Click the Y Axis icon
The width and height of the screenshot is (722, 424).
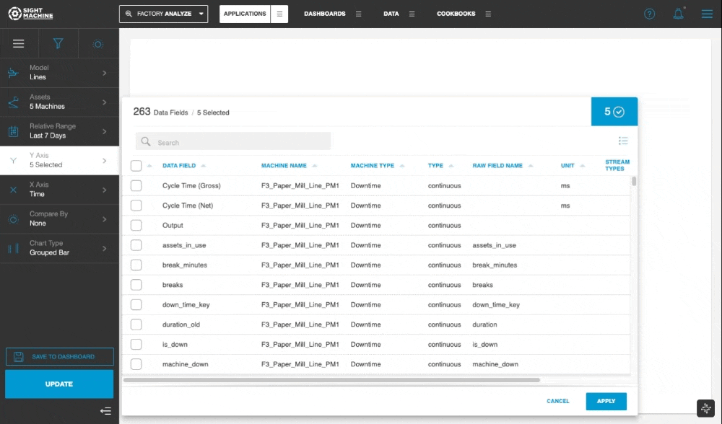[x=13, y=161]
